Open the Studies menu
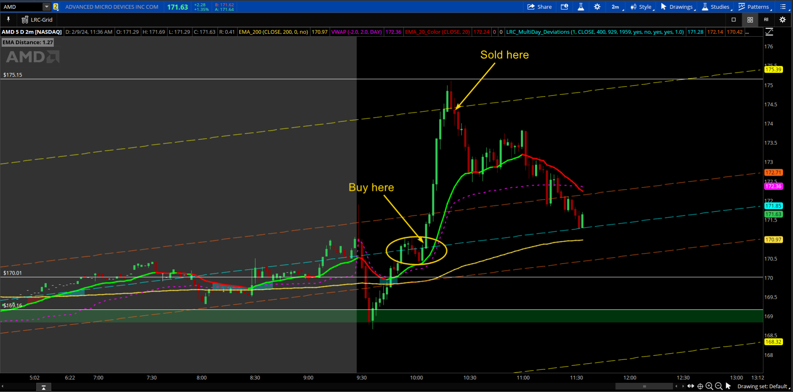 point(716,7)
